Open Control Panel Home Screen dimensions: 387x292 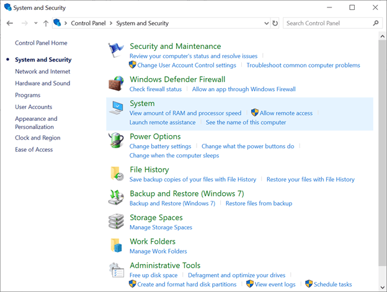click(x=41, y=43)
